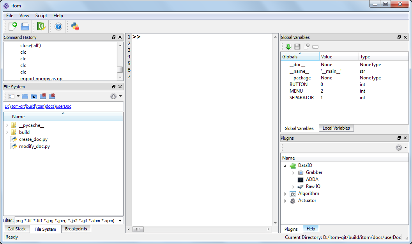Open the blue help icon

[58, 26]
